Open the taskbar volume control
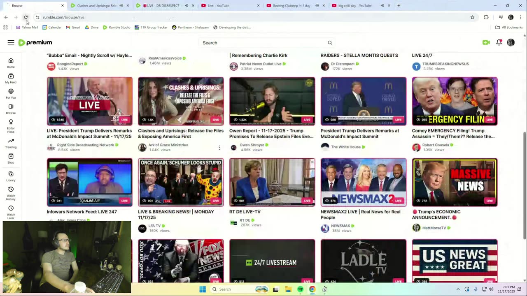Viewport: 527px width, 296px height. [491, 289]
